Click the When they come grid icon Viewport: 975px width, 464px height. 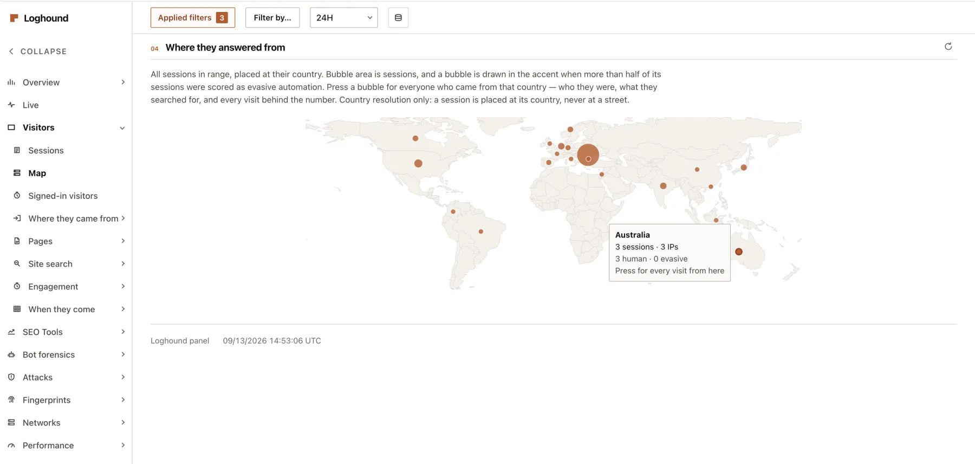pos(17,309)
